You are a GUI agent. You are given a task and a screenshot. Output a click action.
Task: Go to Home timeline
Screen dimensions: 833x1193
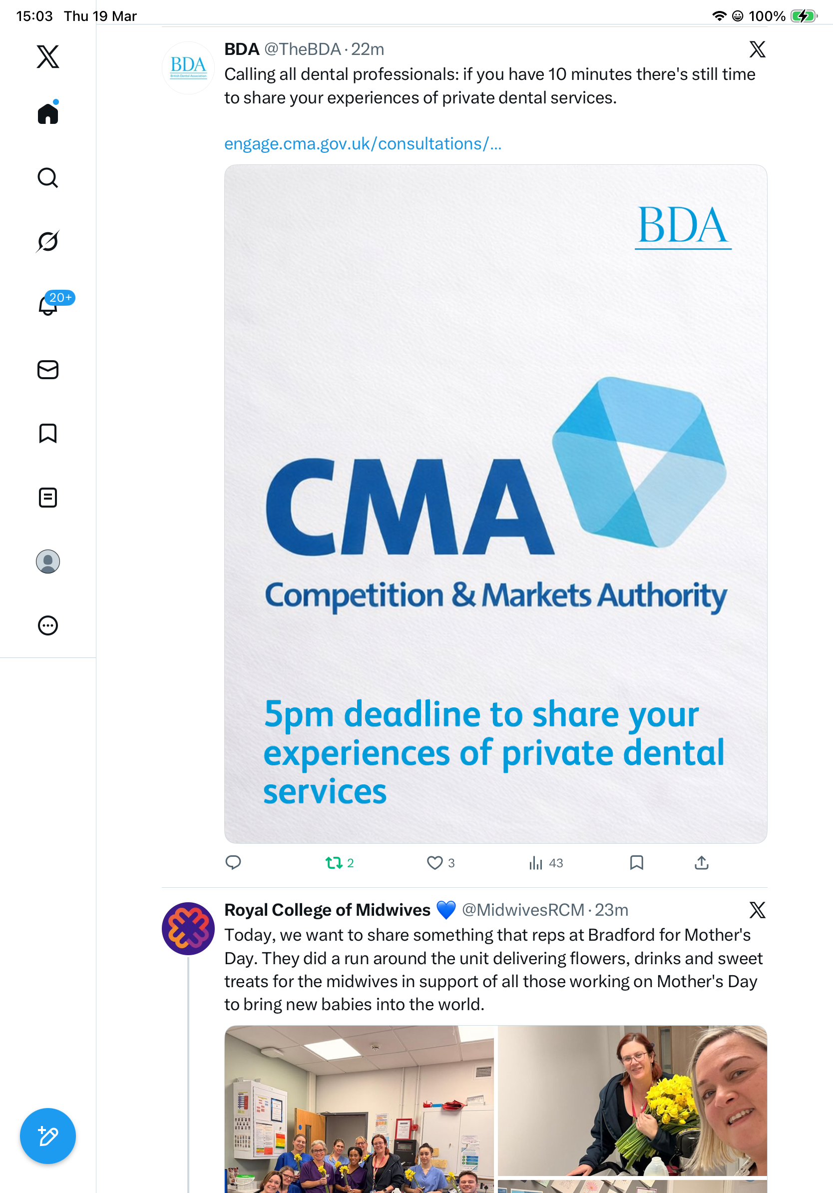coord(48,112)
